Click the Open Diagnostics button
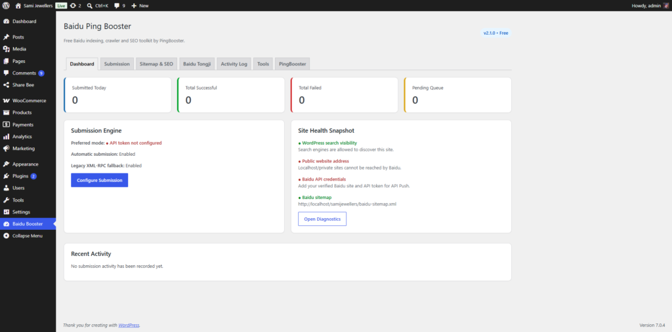 pyautogui.click(x=322, y=219)
